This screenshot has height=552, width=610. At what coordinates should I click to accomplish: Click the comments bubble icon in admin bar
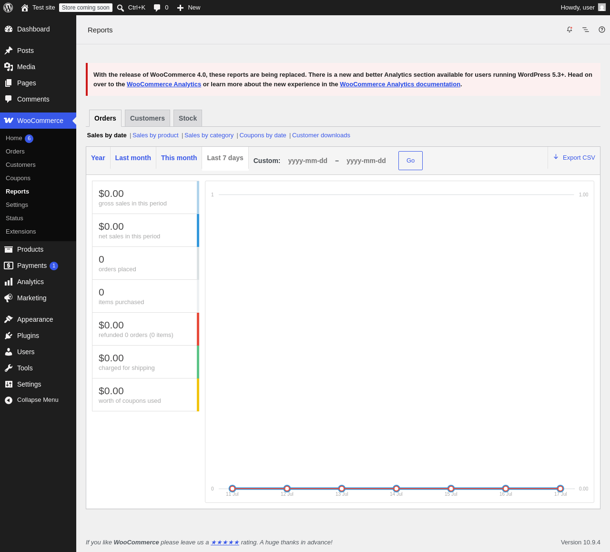(157, 8)
